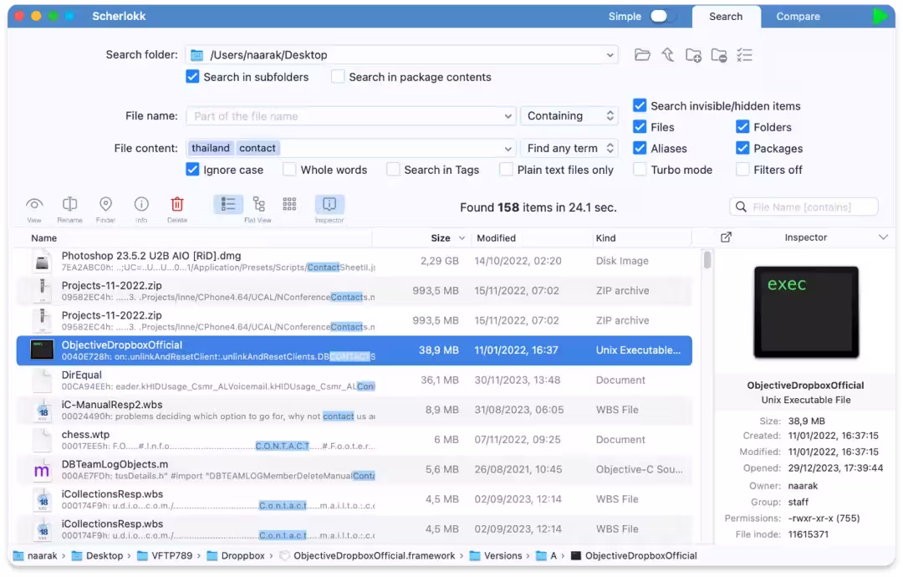Click the pop-out inspector window icon
The height and width of the screenshot is (577, 903).
click(x=727, y=237)
